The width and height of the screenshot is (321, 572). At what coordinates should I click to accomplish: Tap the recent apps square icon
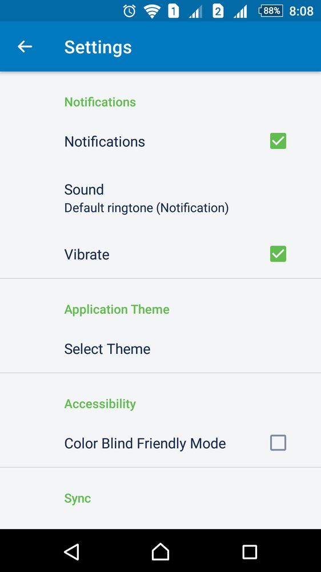pos(250,552)
